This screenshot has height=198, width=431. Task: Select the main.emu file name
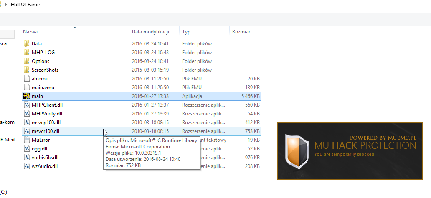[x=43, y=88]
